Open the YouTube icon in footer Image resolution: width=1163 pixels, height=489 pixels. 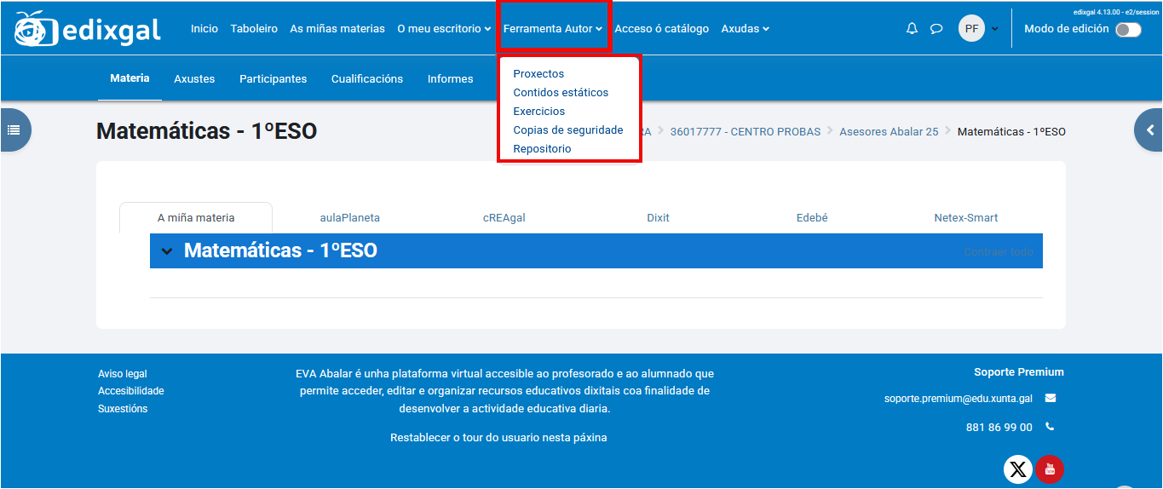tap(1050, 469)
